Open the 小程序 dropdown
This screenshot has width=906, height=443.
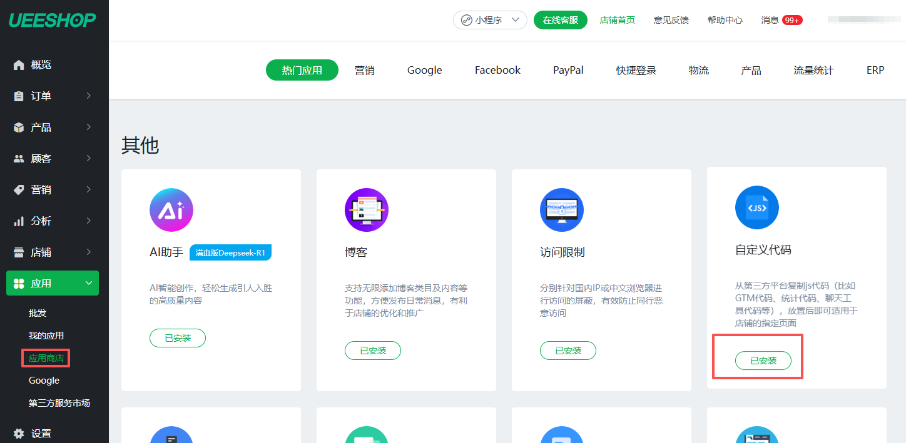[x=490, y=20]
